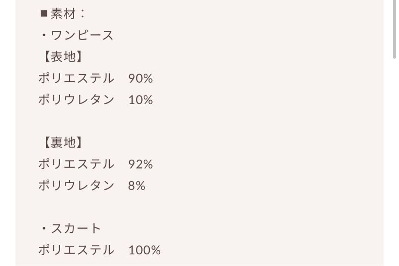The height and width of the screenshot is (266, 399).
Task: Click the 92% value
Action: point(140,164)
